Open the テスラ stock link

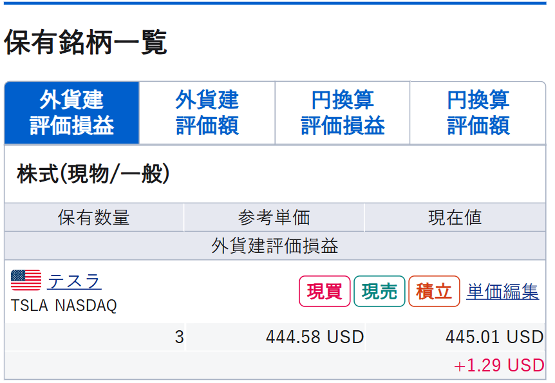point(74,281)
